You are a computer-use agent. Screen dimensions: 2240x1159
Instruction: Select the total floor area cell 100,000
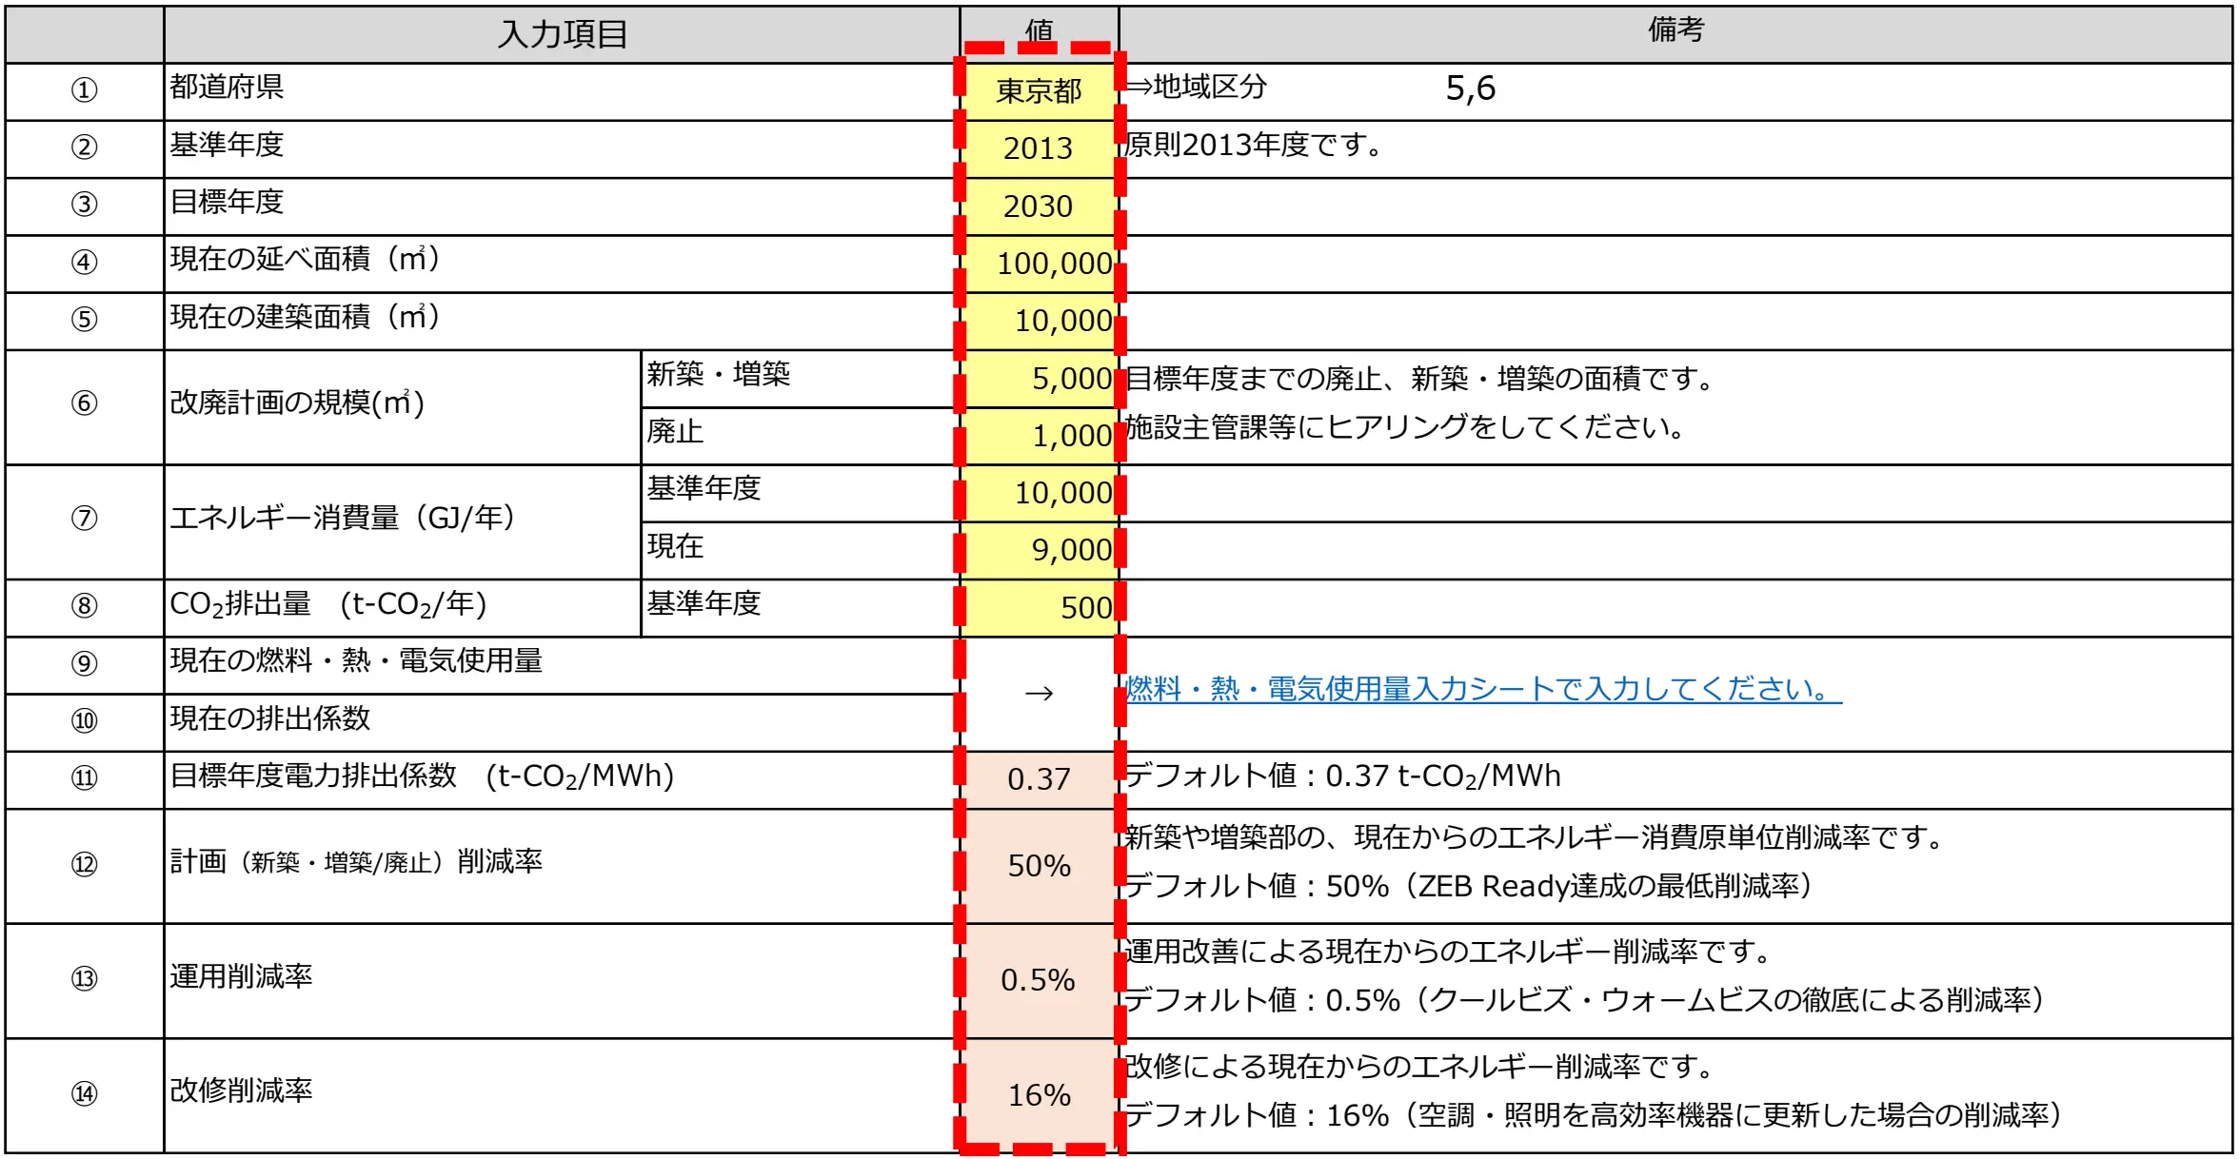pyautogui.click(x=1039, y=264)
